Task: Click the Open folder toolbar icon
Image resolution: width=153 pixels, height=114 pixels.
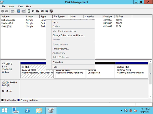Action: (42, 11)
